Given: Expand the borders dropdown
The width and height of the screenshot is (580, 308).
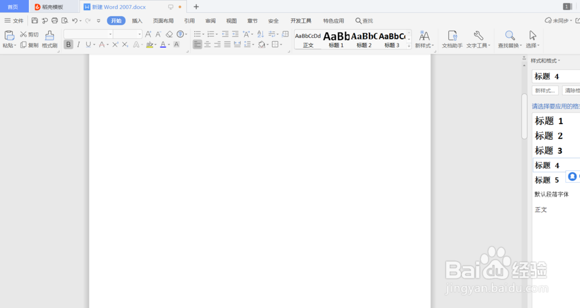Looking at the screenshot, I should pos(281,45).
